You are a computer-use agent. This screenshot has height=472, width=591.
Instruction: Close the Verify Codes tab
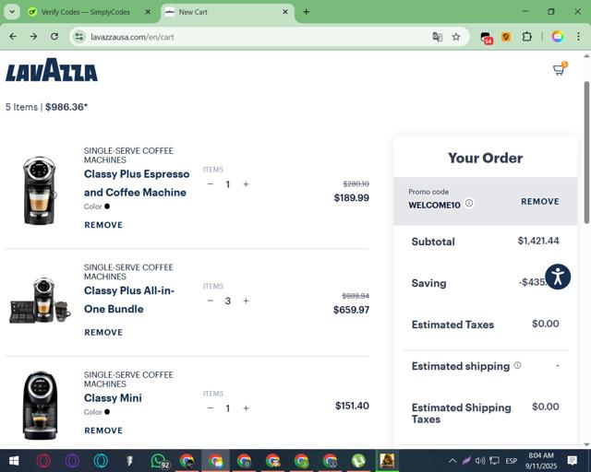pyautogui.click(x=148, y=12)
